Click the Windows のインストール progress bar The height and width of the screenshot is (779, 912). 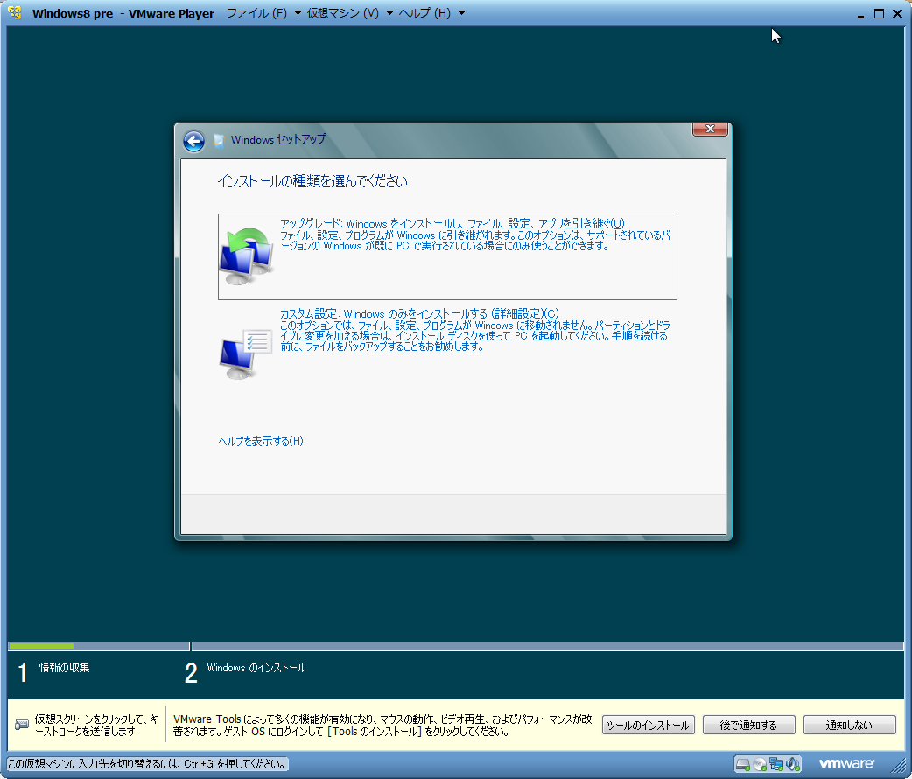coord(547,646)
